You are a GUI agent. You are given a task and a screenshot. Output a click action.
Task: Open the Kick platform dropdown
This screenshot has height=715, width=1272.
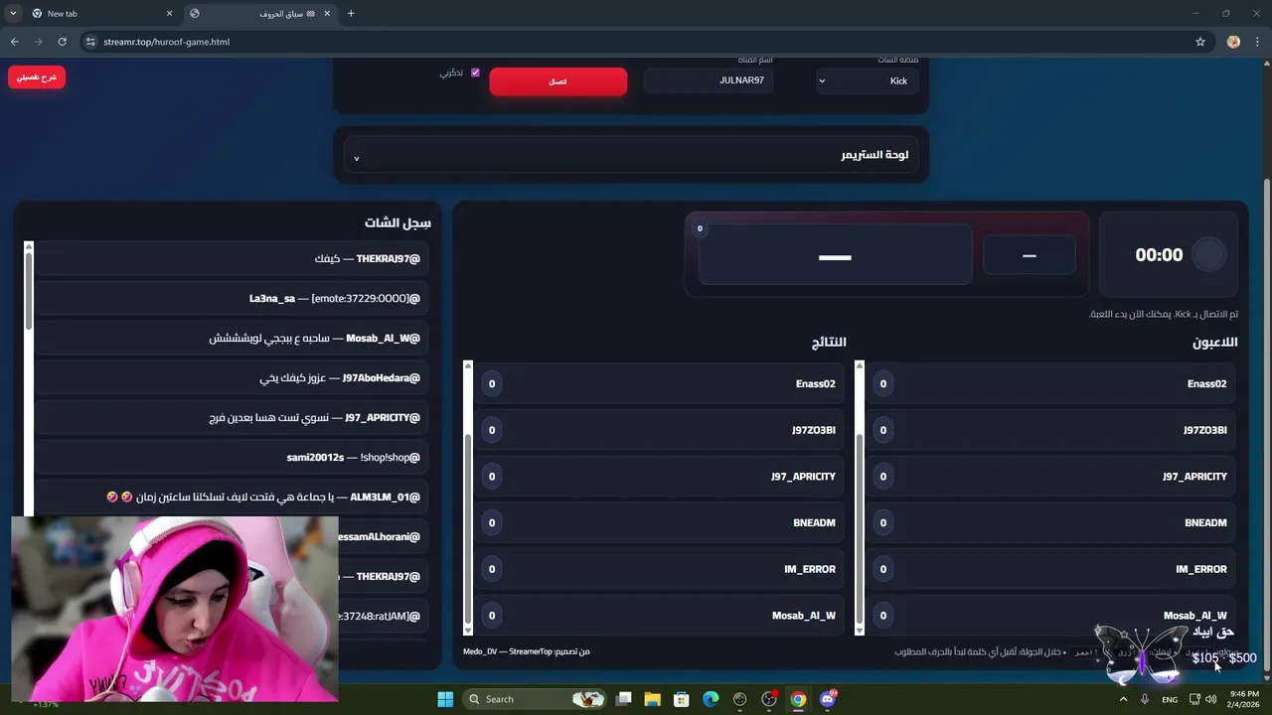(867, 80)
